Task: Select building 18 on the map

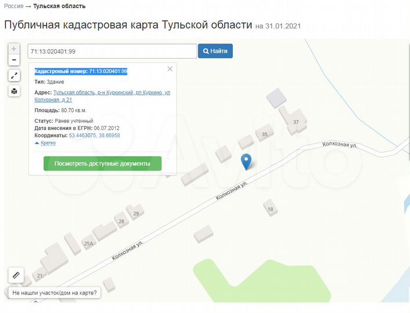Action: click(x=270, y=208)
